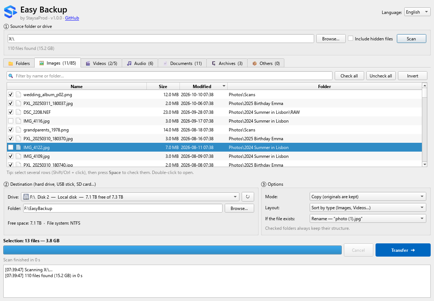Click file icon of grandparents_1978.png
434x301 pixels.
pyautogui.click(x=18, y=130)
